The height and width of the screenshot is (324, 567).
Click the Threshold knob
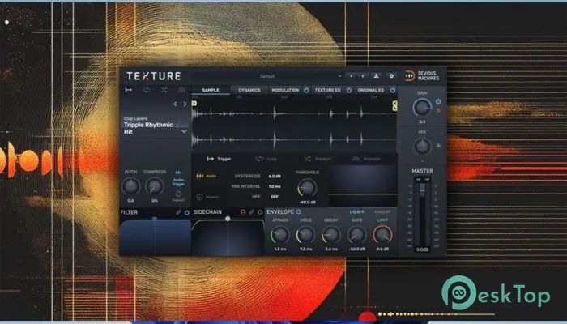pos(307,187)
